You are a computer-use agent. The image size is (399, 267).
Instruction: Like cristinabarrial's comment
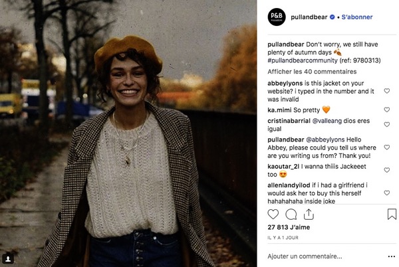[x=387, y=124]
